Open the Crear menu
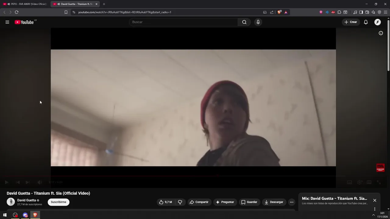The image size is (390, 219). point(351,22)
